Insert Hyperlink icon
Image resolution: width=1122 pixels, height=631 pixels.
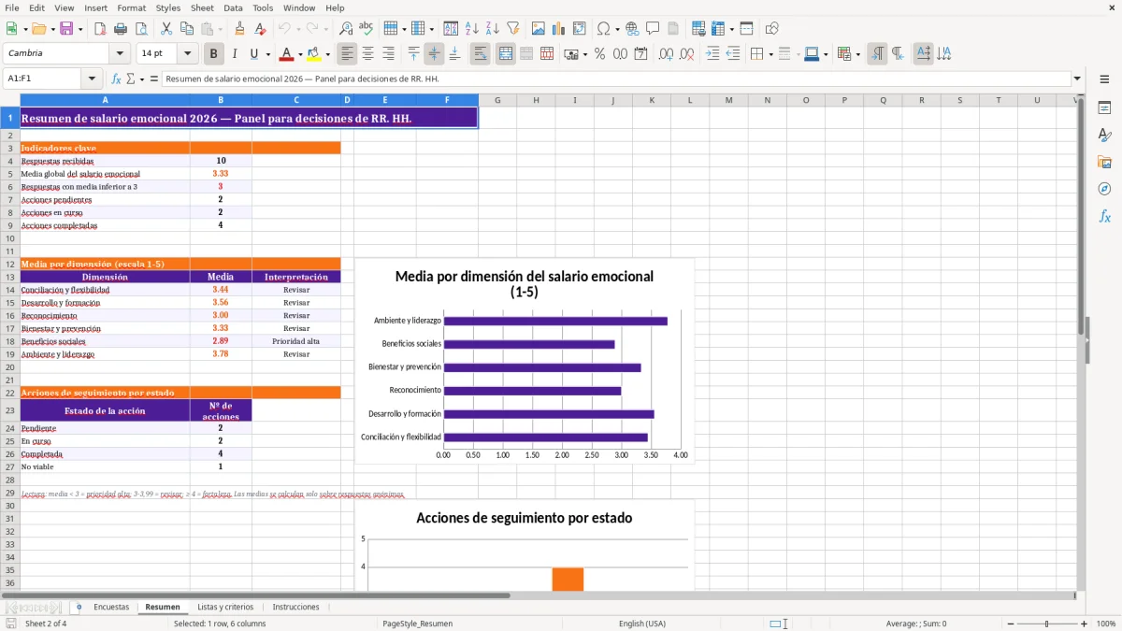point(632,29)
